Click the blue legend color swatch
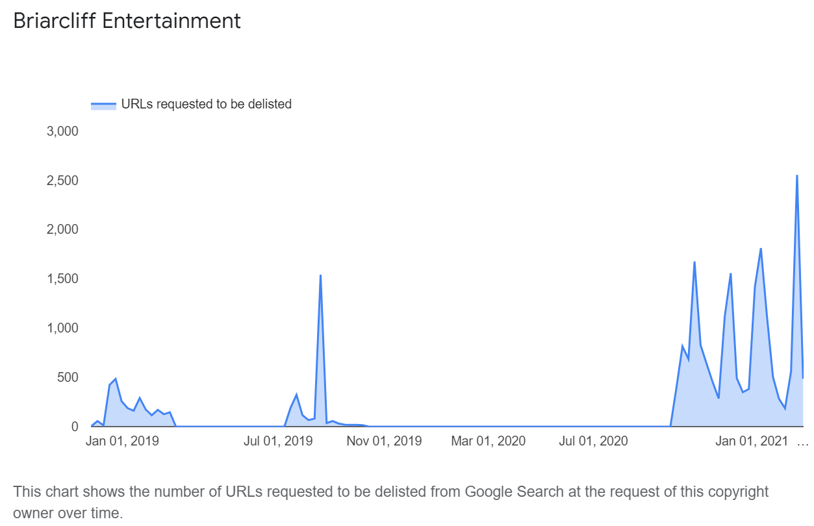This screenshot has height=526, width=814. [x=103, y=105]
